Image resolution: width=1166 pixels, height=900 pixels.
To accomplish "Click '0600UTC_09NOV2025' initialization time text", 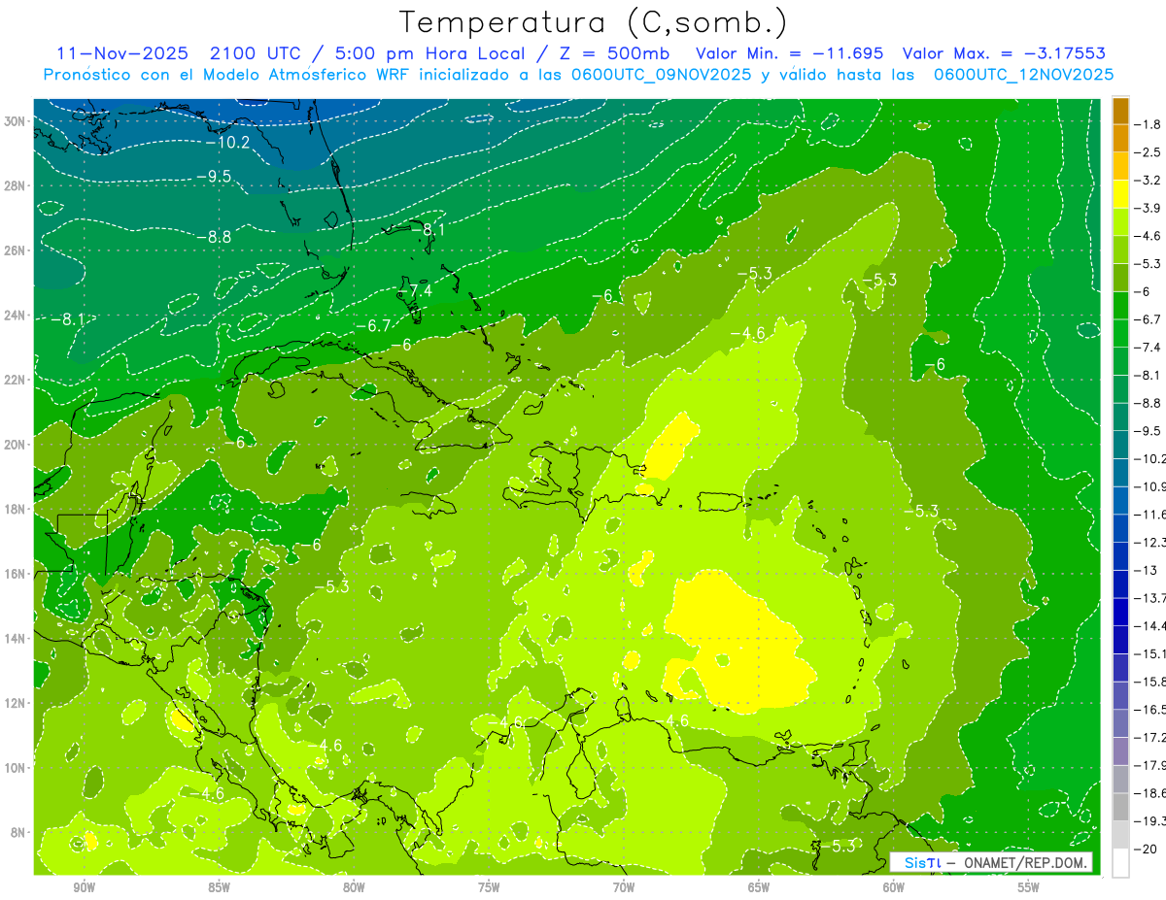I will pos(662,75).
